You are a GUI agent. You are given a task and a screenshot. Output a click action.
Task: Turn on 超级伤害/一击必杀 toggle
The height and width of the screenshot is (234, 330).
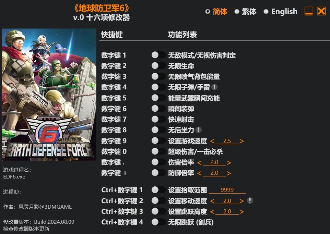pyautogui.click(x=158, y=151)
